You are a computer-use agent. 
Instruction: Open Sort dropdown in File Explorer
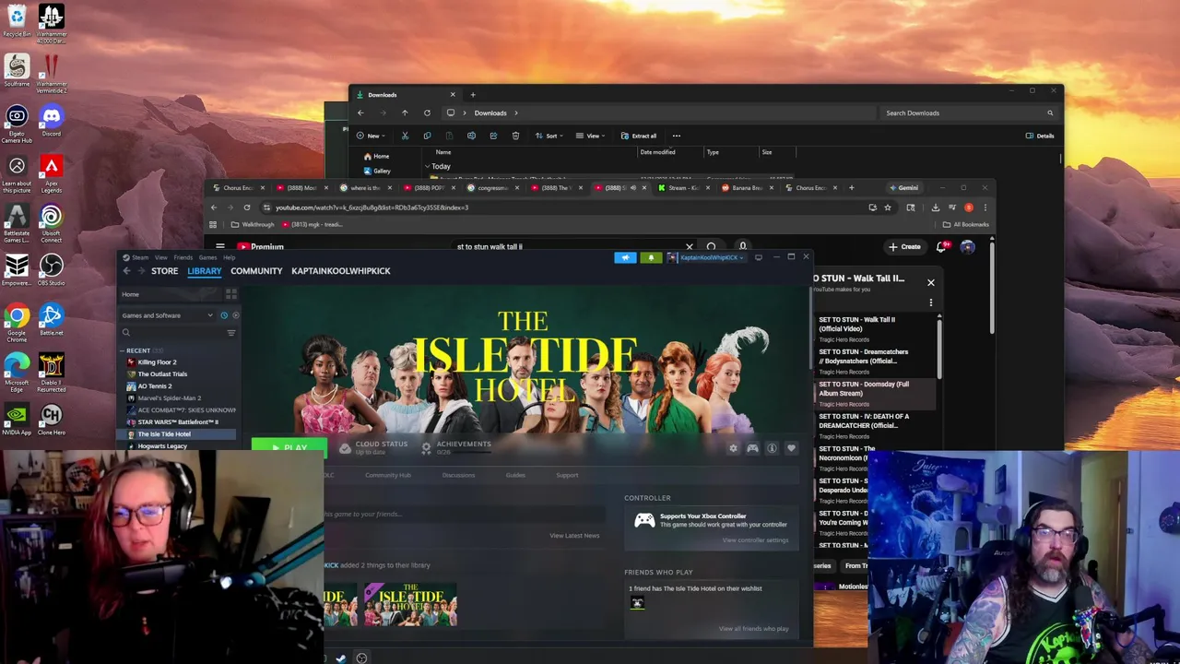point(550,136)
